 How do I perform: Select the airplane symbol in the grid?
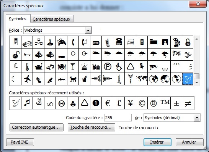tap(27, 79)
